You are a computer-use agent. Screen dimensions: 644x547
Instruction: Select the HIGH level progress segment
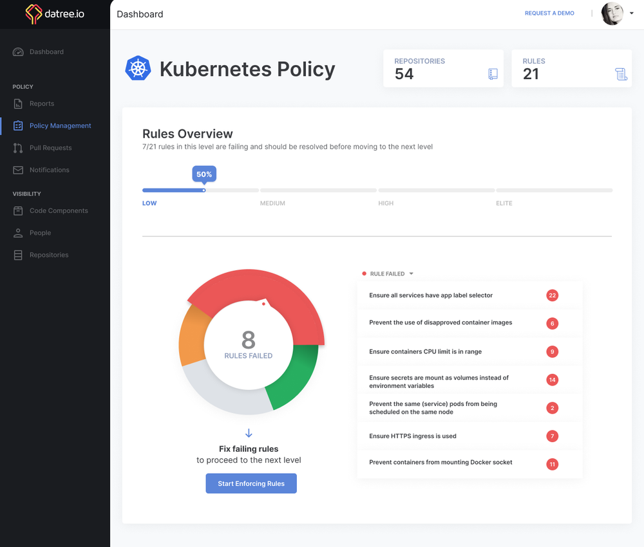point(436,190)
